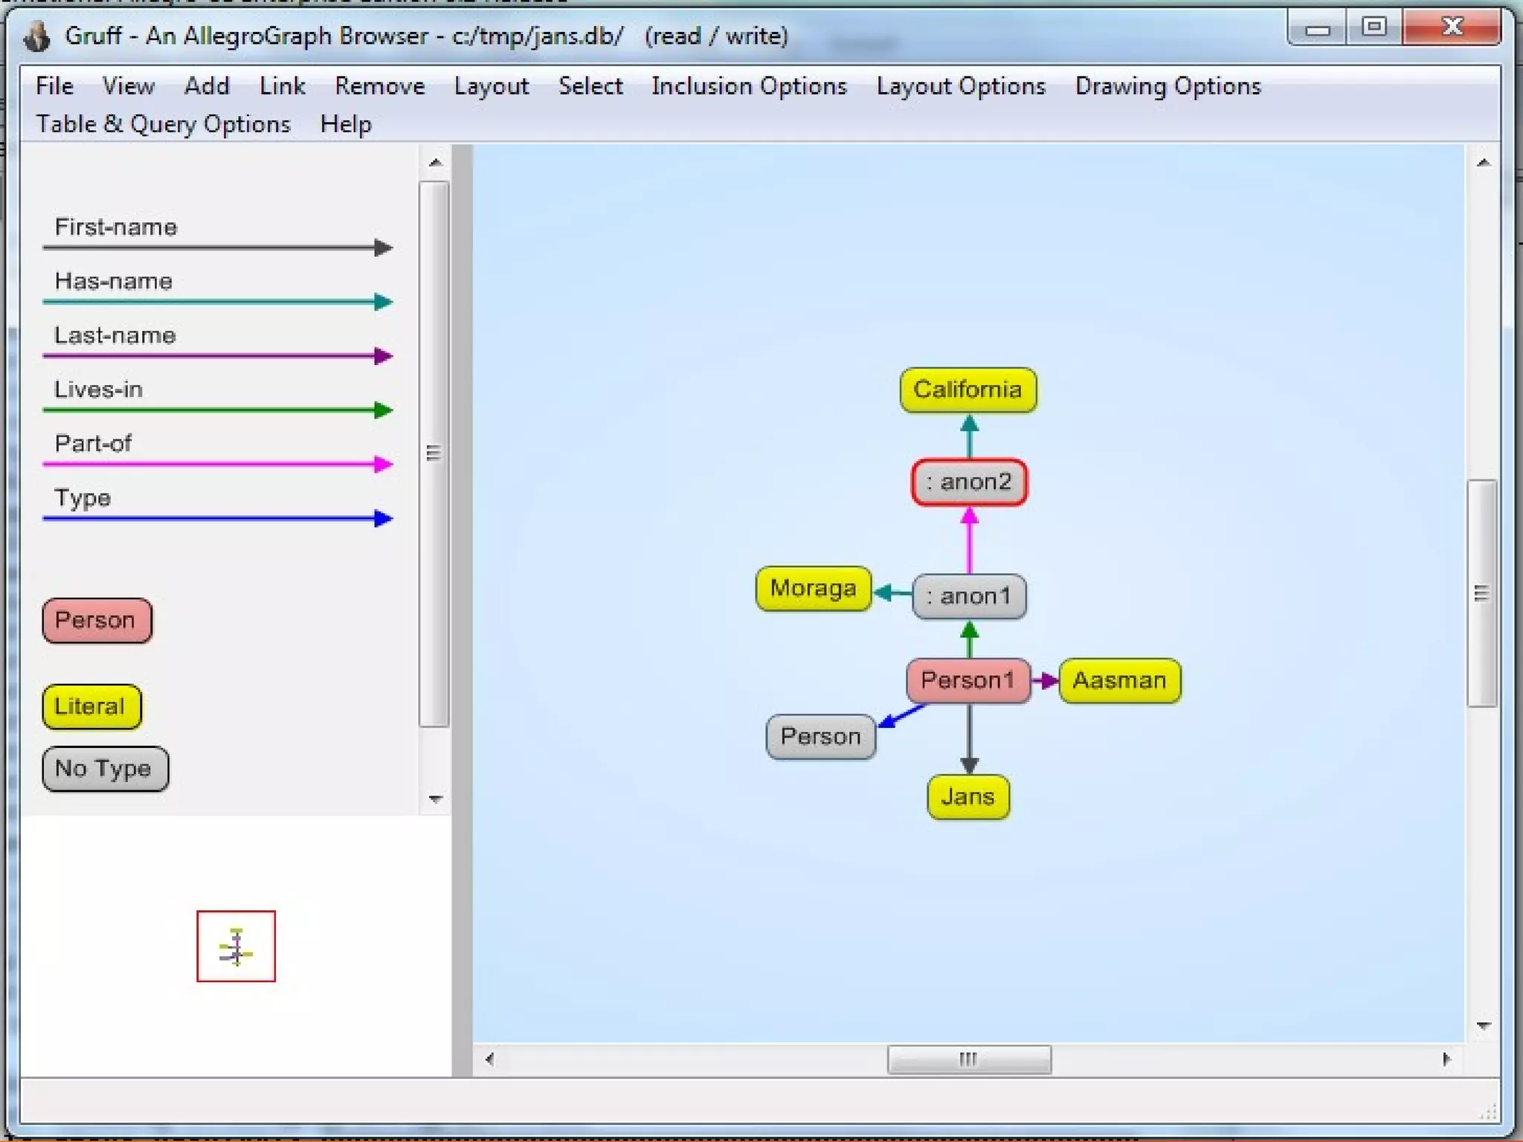Click the Literal legend button
1523x1142 pixels.
tap(91, 706)
